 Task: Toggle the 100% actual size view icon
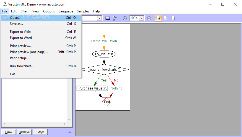158,18
